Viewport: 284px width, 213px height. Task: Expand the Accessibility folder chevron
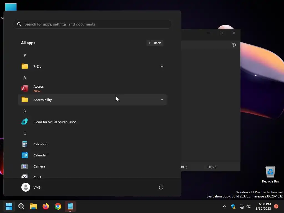click(x=162, y=100)
